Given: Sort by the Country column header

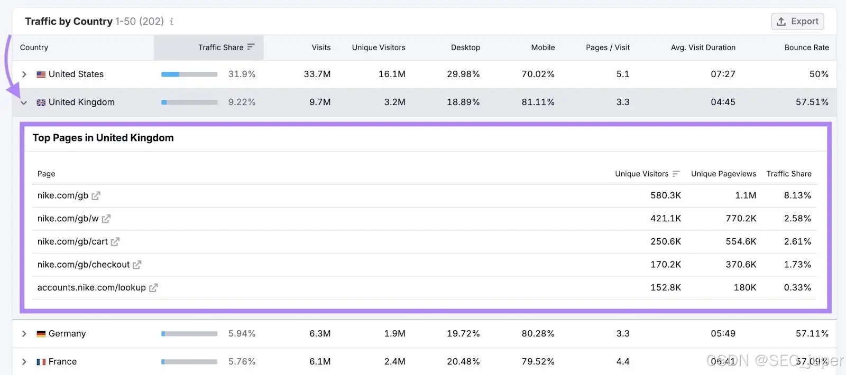Looking at the screenshot, I should [34, 48].
